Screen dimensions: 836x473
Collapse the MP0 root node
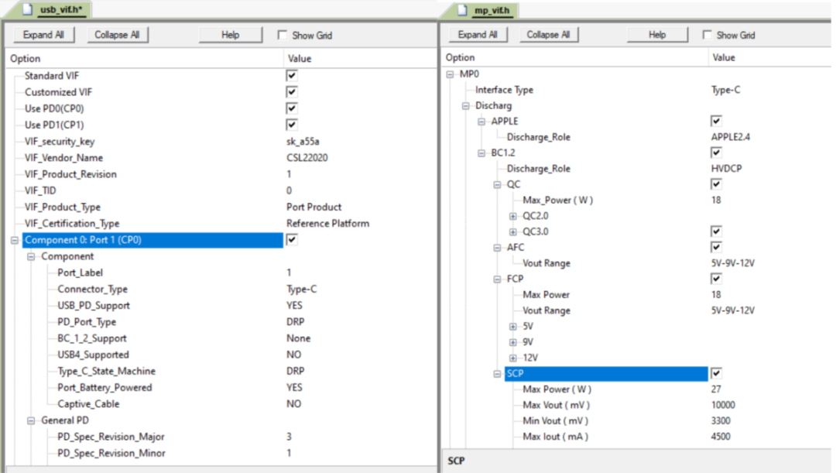pyautogui.click(x=451, y=74)
